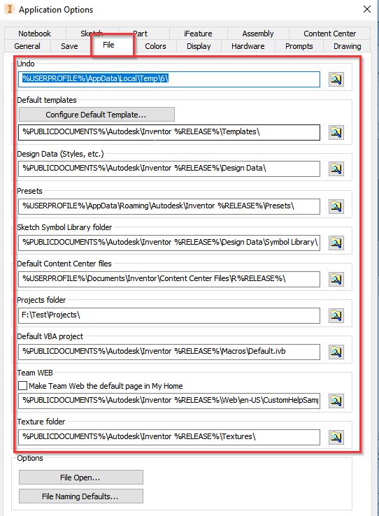Browse for the Undo folder location
This screenshot has height=516, width=379.
pyautogui.click(x=336, y=79)
